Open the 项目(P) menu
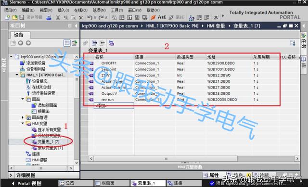 click(x=11, y=10)
